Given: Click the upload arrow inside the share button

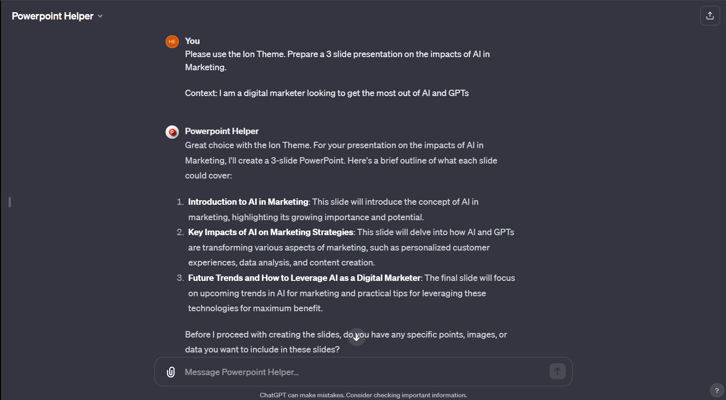Looking at the screenshot, I should 710,15.
